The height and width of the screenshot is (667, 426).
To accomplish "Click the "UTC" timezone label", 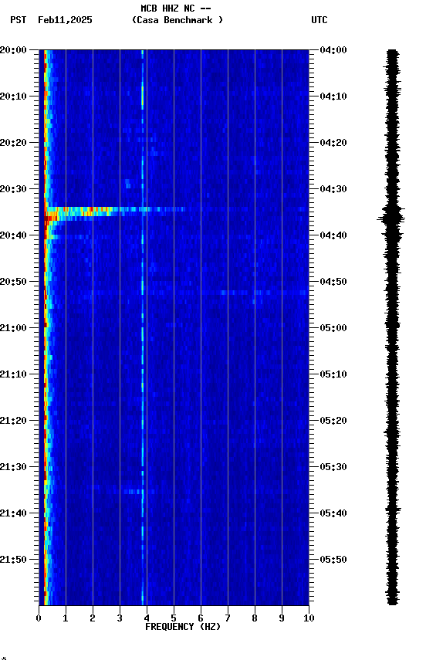I will click(x=319, y=20).
